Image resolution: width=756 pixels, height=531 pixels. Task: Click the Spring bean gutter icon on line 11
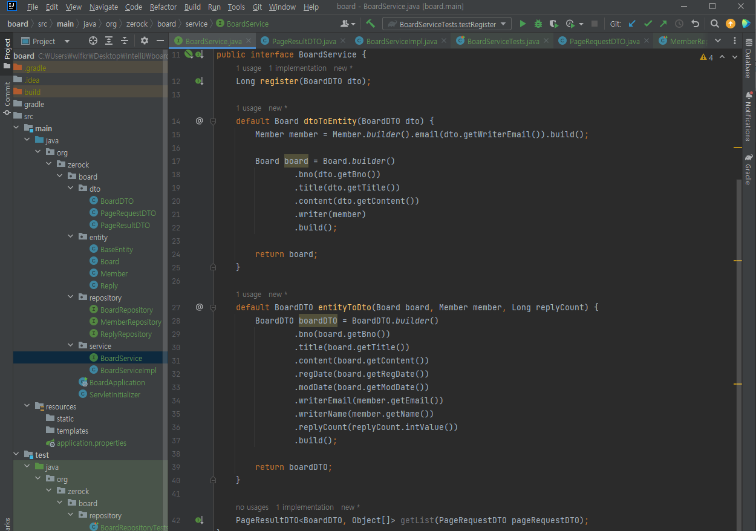coord(189,54)
